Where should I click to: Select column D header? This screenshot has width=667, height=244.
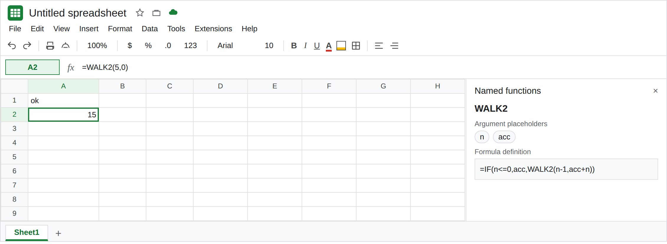pyautogui.click(x=220, y=86)
